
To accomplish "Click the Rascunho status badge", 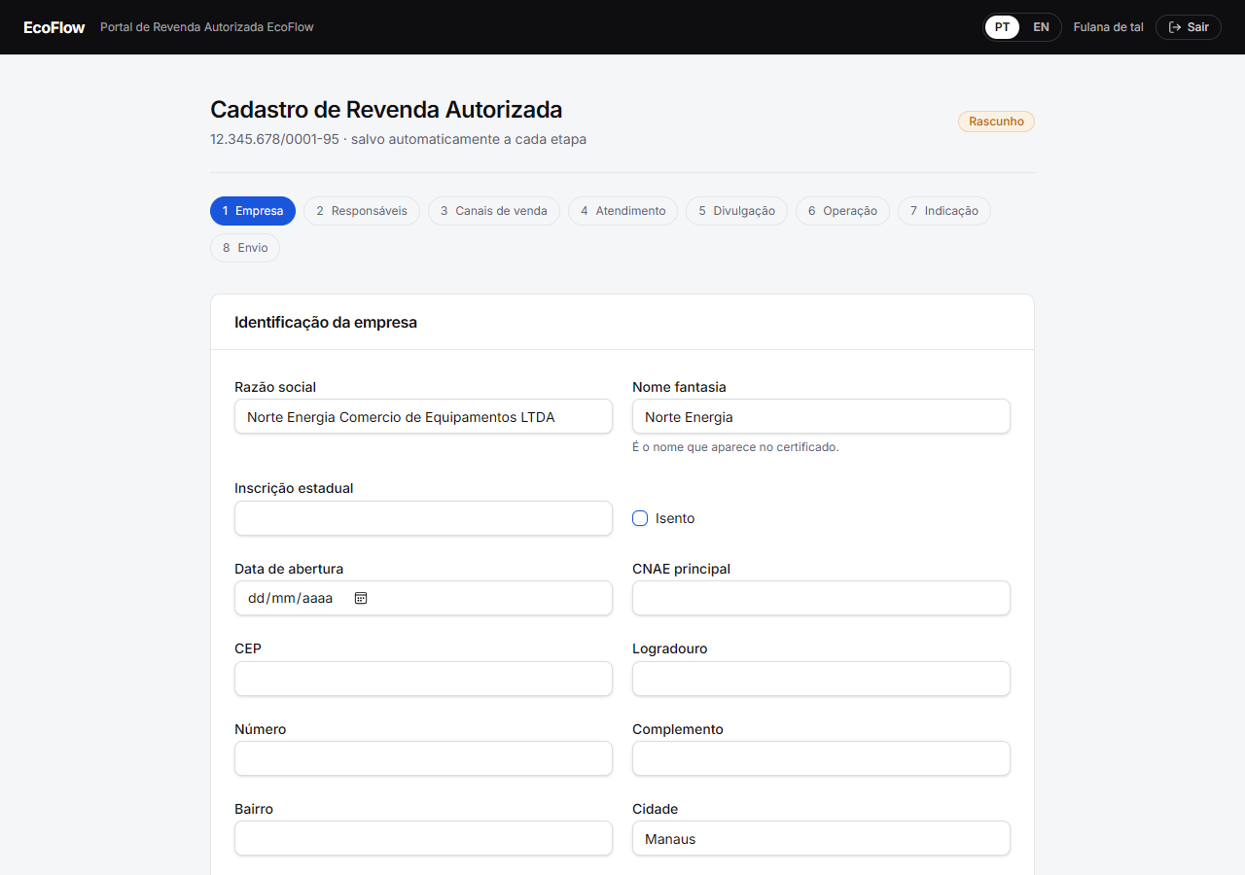I will pyautogui.click(x=996, y=122).
